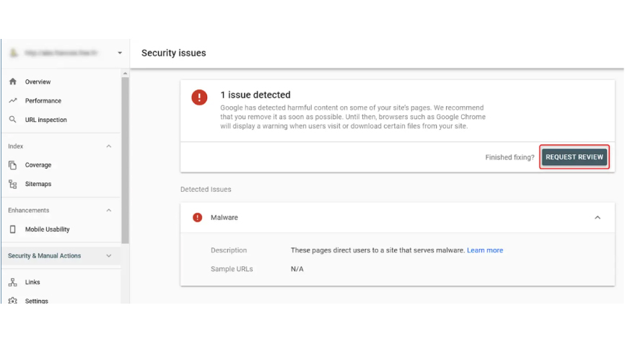Click the Settings gear icon
This screenshot has height=352, width=625.
[x=13, y=301]
